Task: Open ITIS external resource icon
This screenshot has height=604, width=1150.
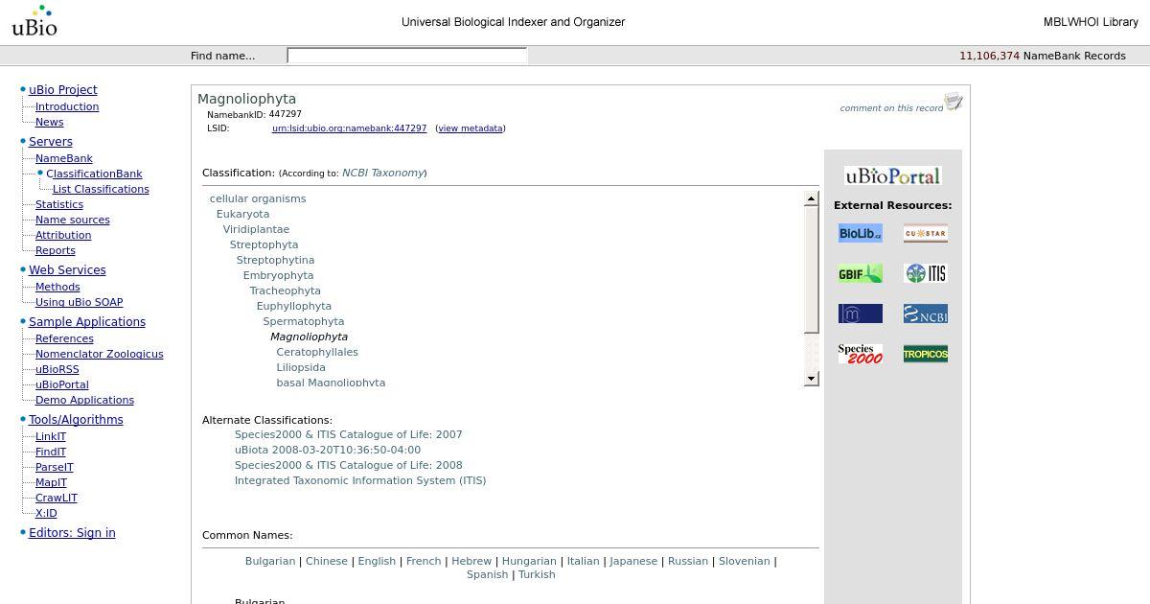Action: [926, 273]
